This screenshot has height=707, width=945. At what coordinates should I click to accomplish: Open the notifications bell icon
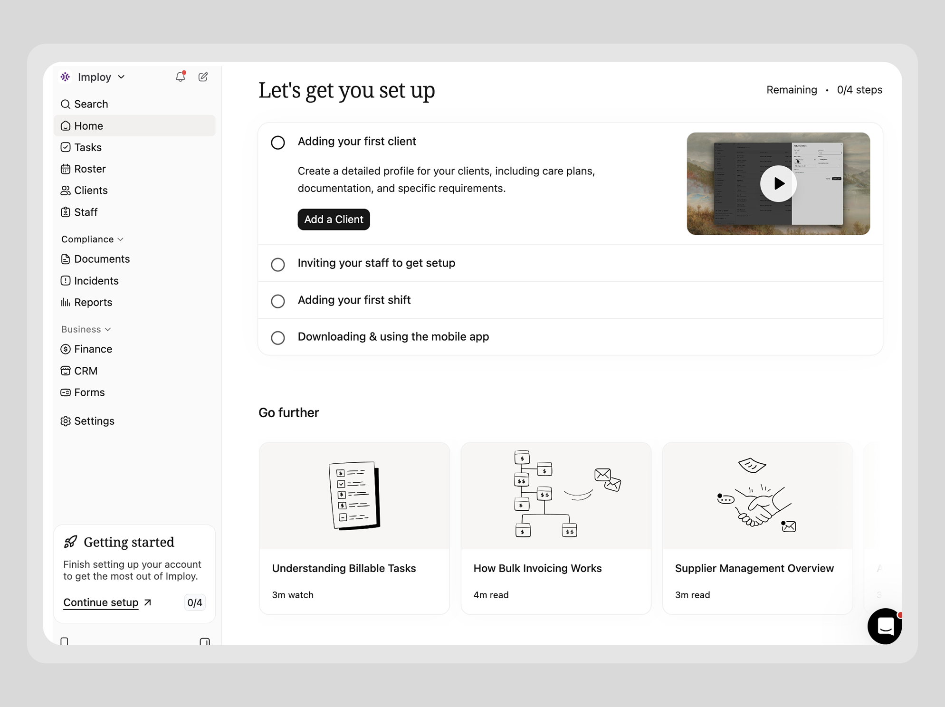(x=180, y=76)
